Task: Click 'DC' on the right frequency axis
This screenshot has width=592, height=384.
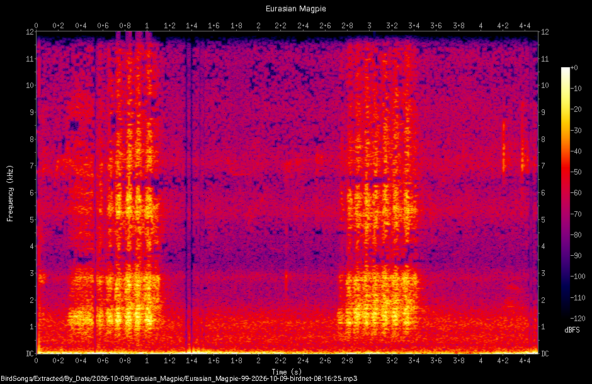Action: (545, 353)
